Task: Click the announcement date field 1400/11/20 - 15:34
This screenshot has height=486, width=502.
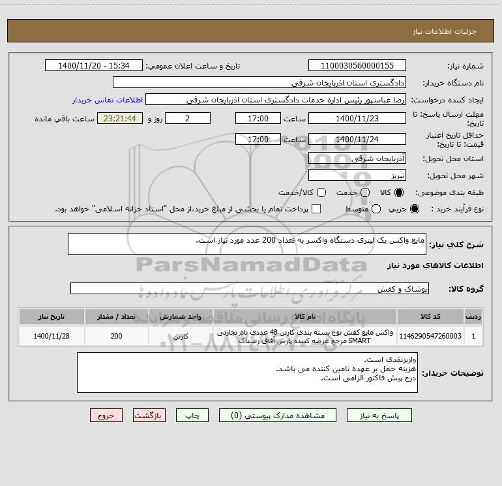Action: coord(93,65)
